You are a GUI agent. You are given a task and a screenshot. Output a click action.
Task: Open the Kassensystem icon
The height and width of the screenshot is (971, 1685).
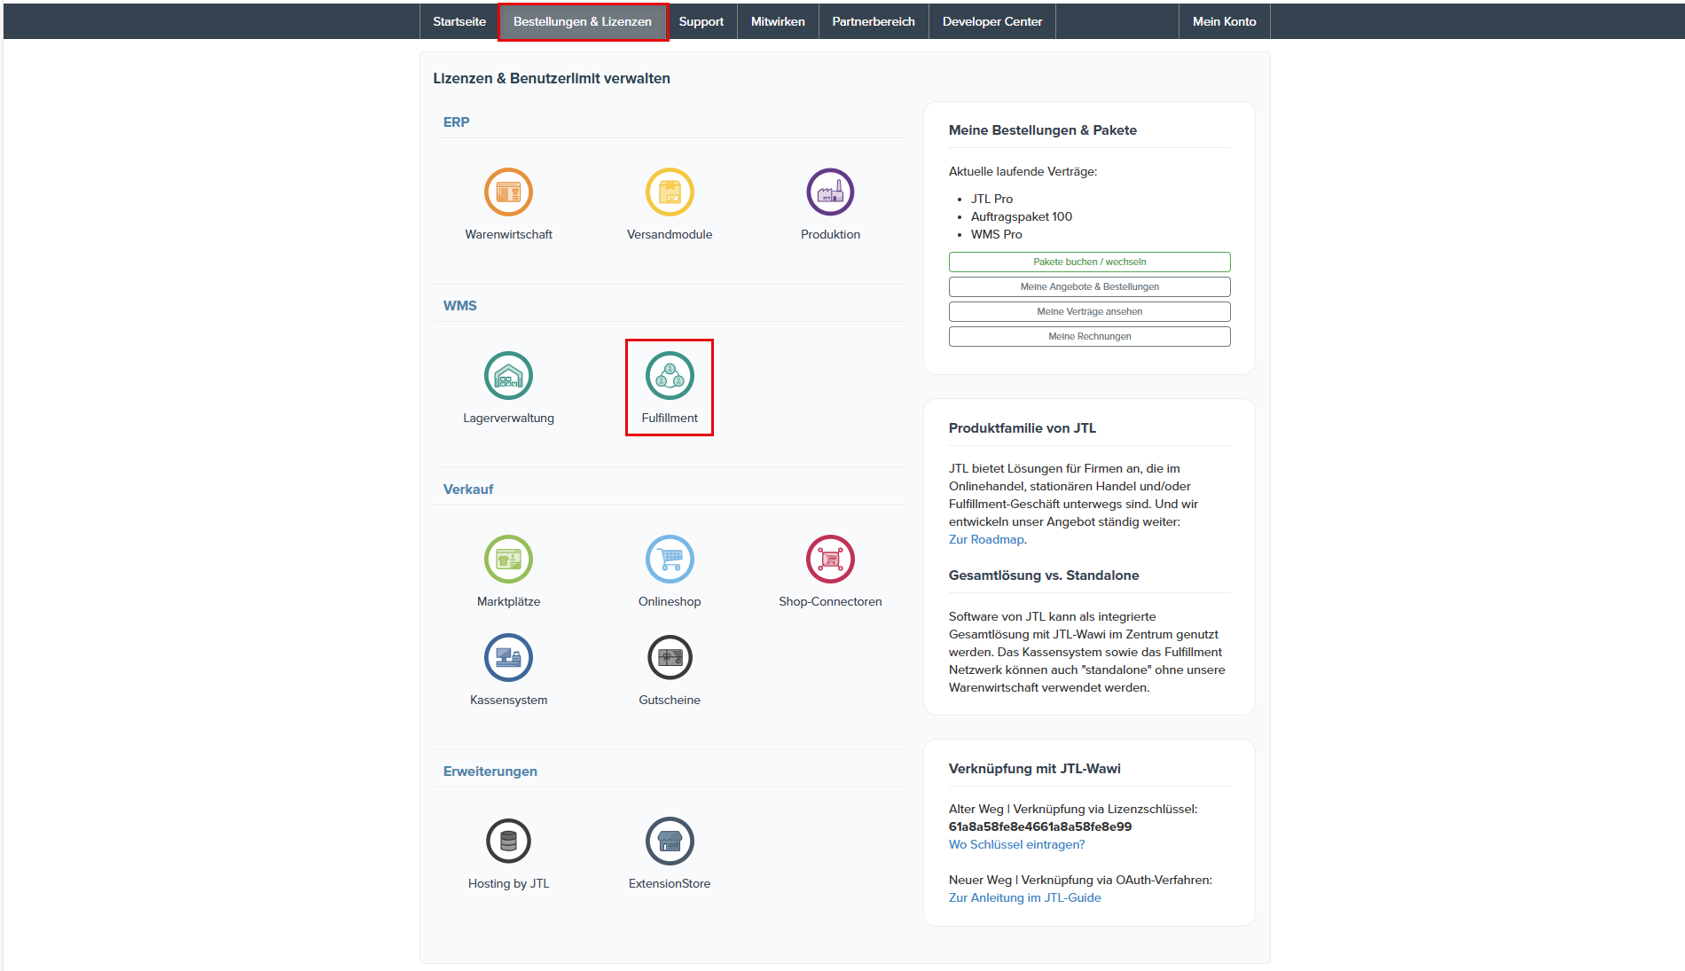click(x=508, y=658)
